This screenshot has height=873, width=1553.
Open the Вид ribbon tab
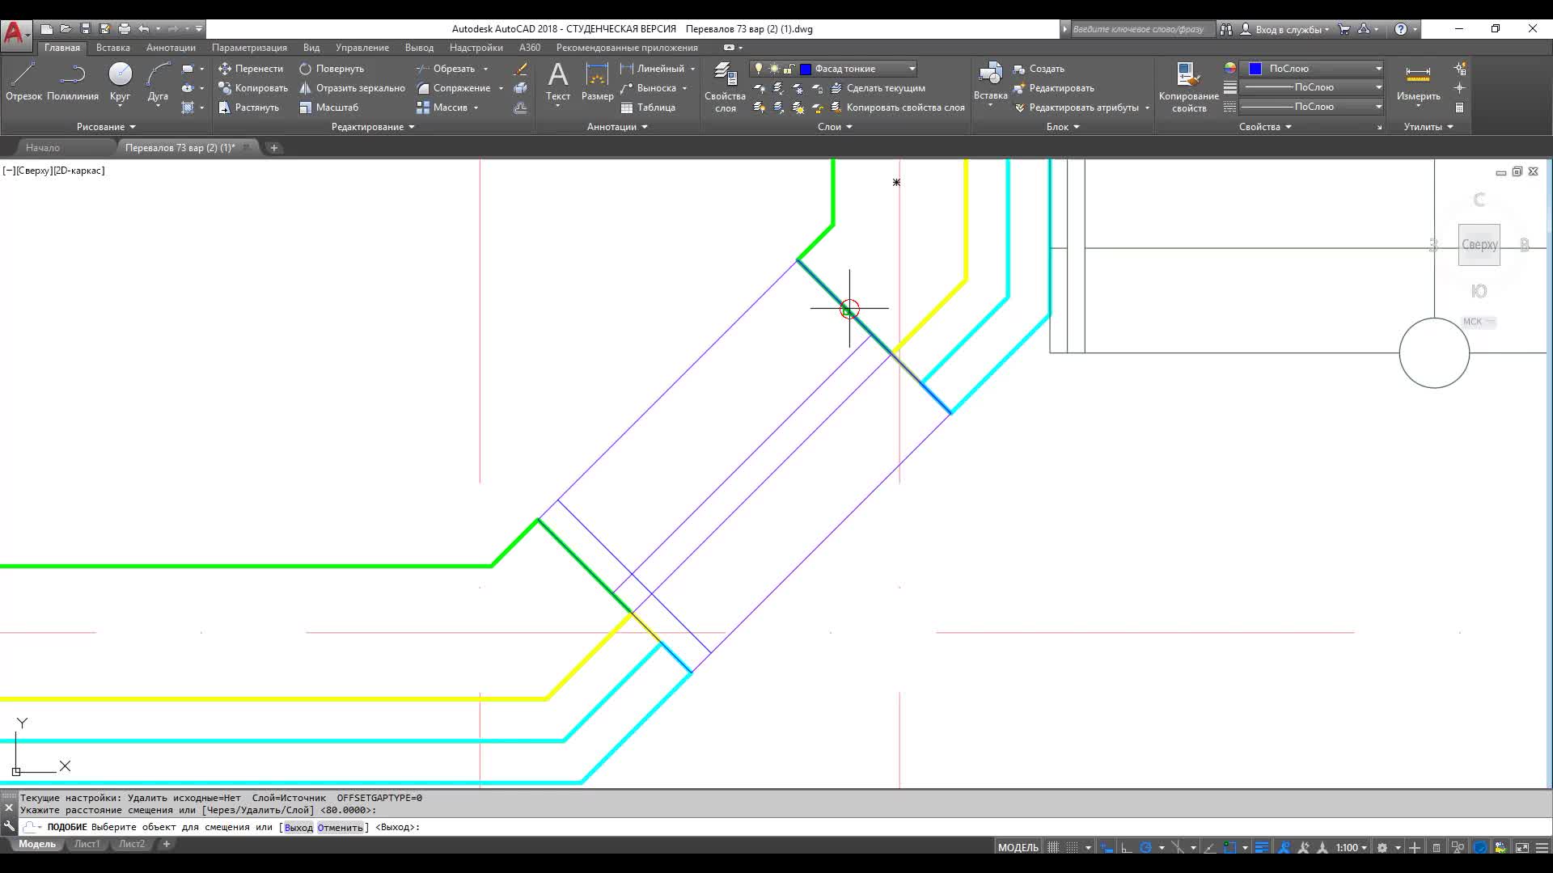tap(311, 48)
